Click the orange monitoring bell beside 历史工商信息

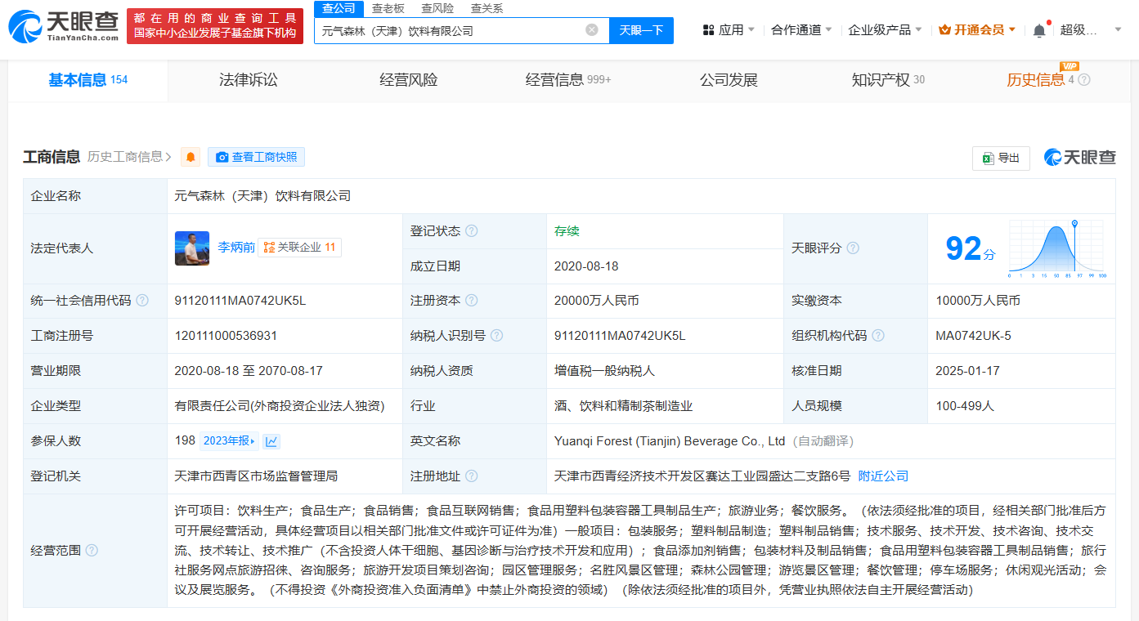tap(191, 157)
